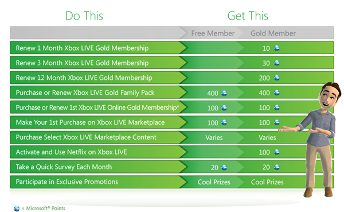Select Take a Quick Survey Each Month

click(64, 167)
